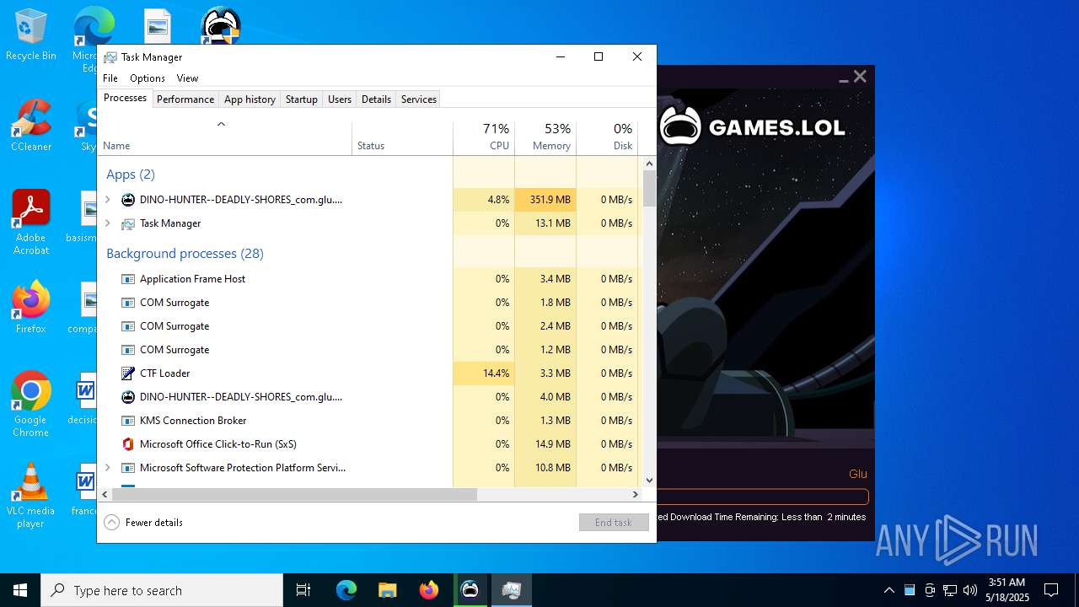The image size is (1079, 607).
Task: Collapse to Fewer details view
Action: [143, 523]
